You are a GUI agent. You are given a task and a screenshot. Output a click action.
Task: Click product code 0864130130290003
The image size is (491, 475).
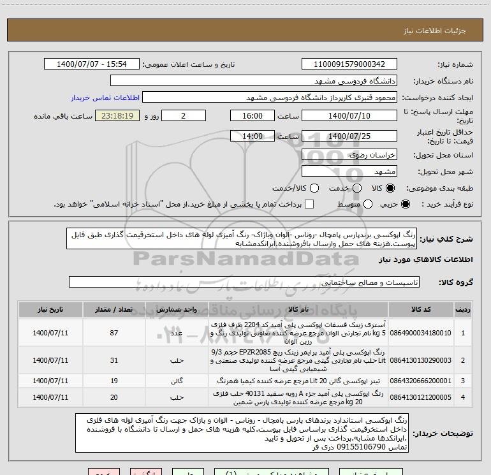coord(421,360)
